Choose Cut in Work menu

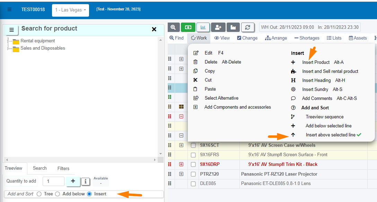pyautogui.click(x=202, y=80)
